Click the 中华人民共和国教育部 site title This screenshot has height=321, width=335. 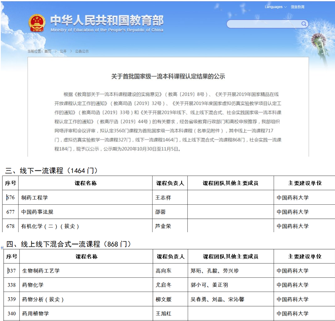(x=107, y=20)
